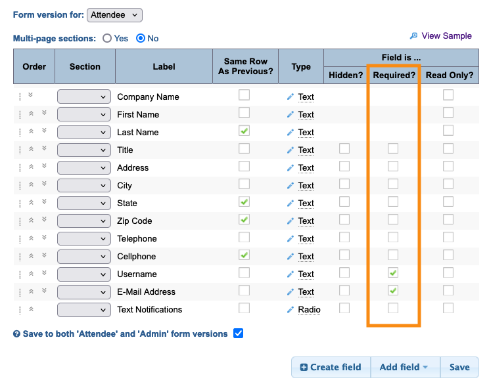The height and width of the screenshot is (388, 489).
Task: Expand the Add field dropdown menu
Action: (x=405, y=368)
